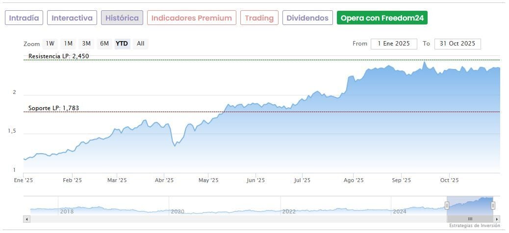Screen dimensions: 509x233
Task: Click the From date field
Action: 394,44
